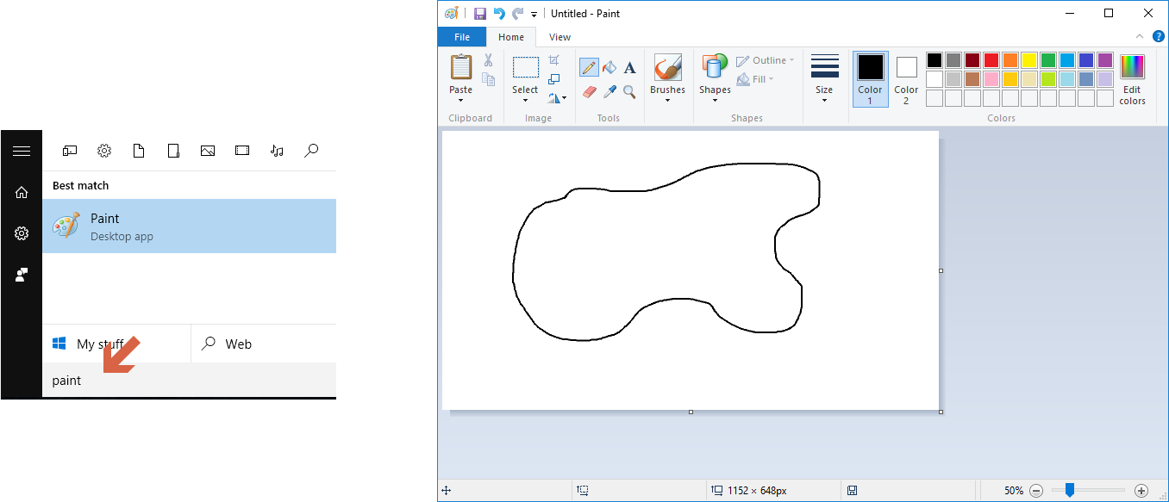The height and width of the screenshot is (502, 1169).
Task: Activate the Color 2 button
Action: pos(906,78)
